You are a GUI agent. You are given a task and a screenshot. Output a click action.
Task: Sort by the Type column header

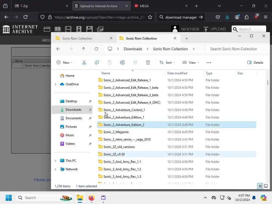click(209, 73)
